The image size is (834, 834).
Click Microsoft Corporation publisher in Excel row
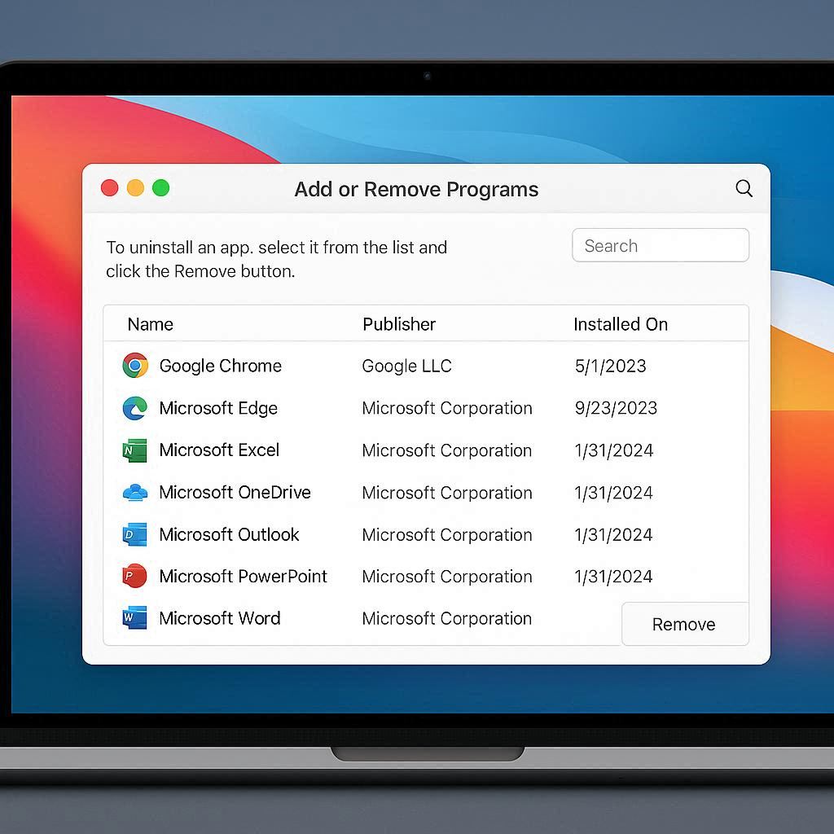(x=447, y=450)
